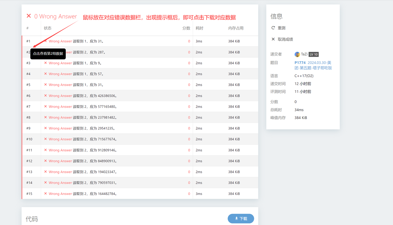Click the red X of test case #15
The image size is (393, 225).
[45, 193]
